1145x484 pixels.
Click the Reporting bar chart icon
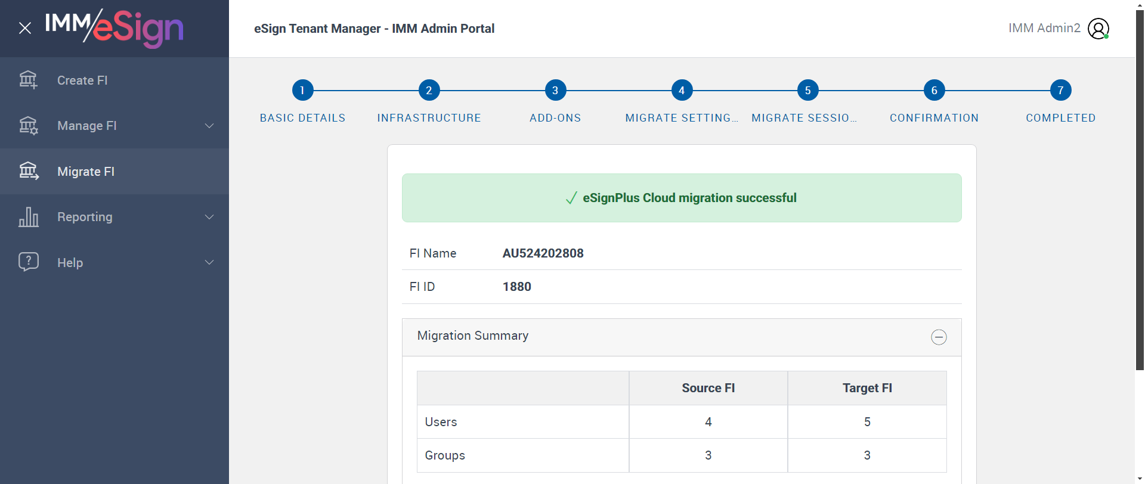pyautogui.click(x=28, y=217)
